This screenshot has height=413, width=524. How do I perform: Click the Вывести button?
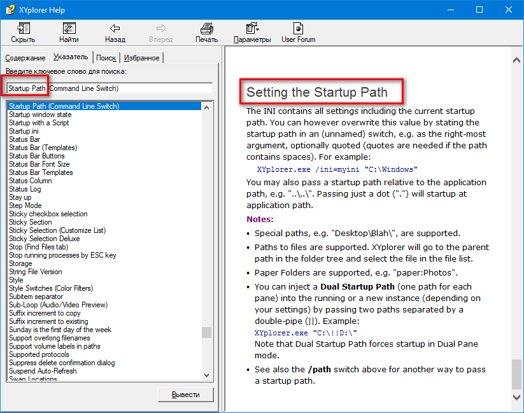coord(185,395)
